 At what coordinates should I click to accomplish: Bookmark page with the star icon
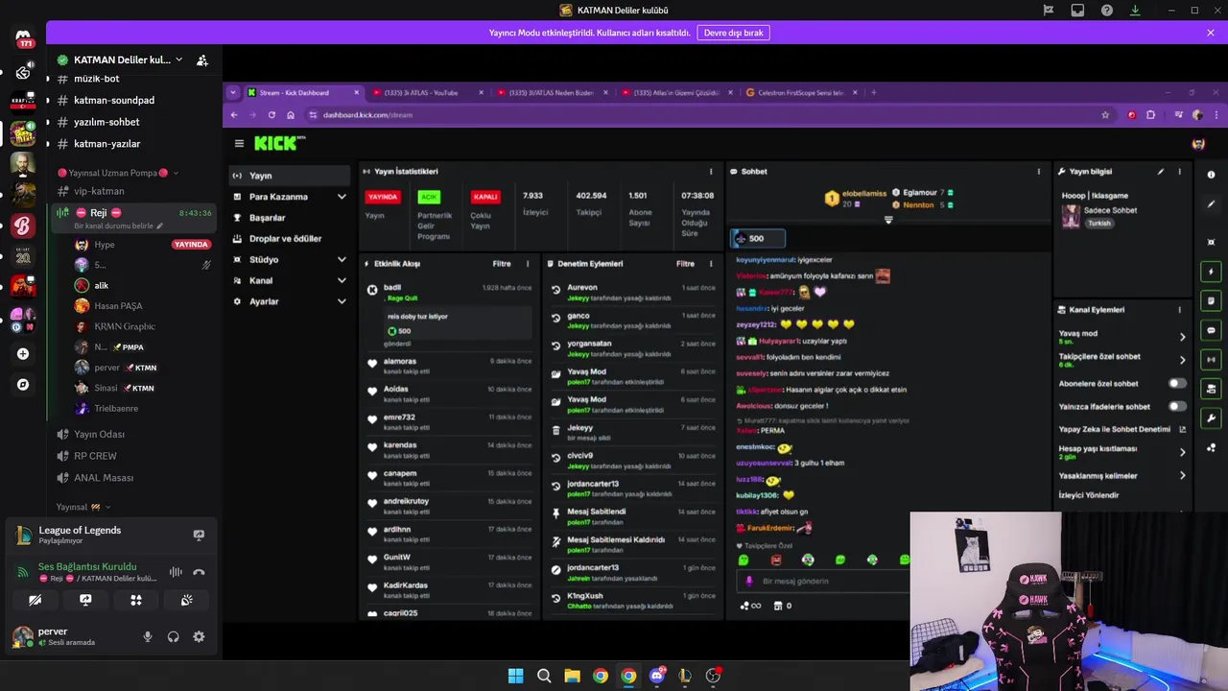point(1105,115)
